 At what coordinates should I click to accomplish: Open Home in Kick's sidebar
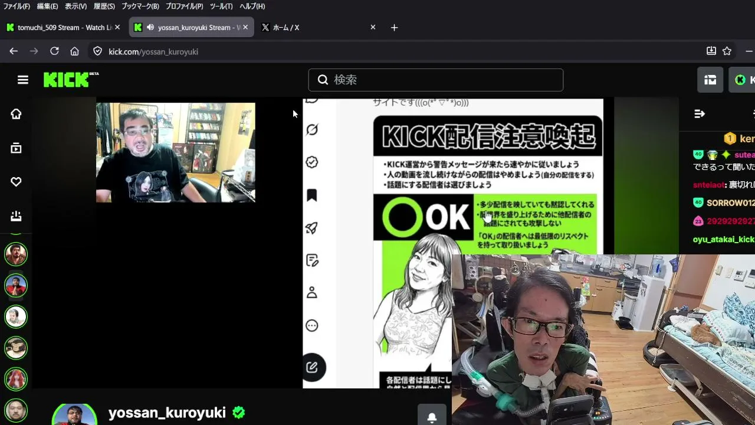point(16,114)
